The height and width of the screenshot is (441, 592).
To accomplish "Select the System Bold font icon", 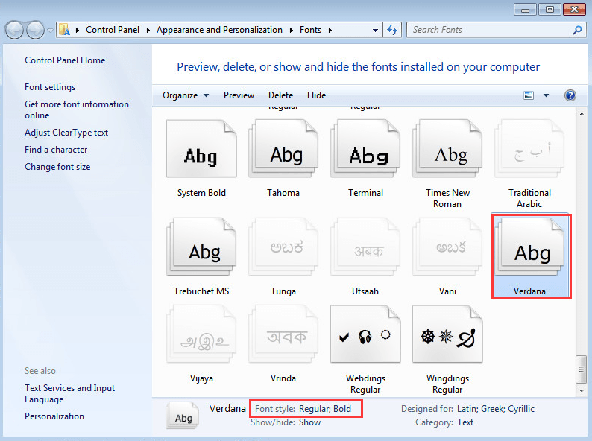I will tap(201, 149).
